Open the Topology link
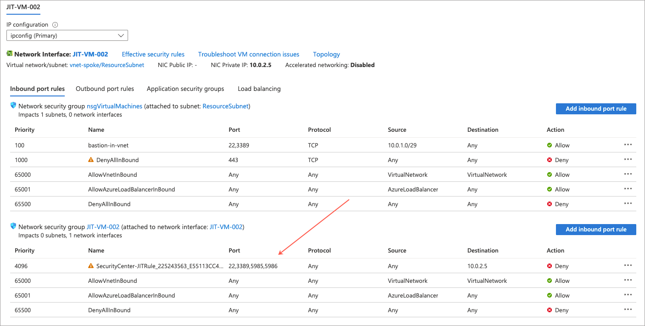Image resolution: width=645 pixels, height=326 pixels. pyautogui.click(x=326, y=54)
